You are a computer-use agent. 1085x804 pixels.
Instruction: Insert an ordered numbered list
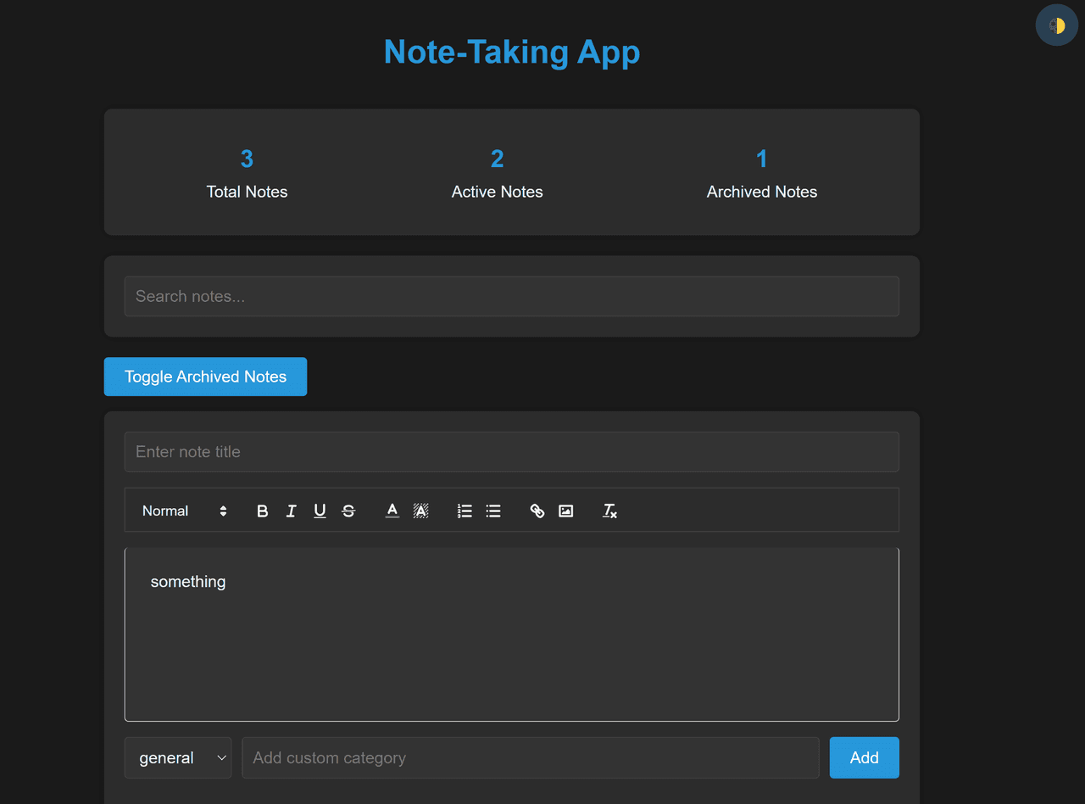[x=465, y=511]
